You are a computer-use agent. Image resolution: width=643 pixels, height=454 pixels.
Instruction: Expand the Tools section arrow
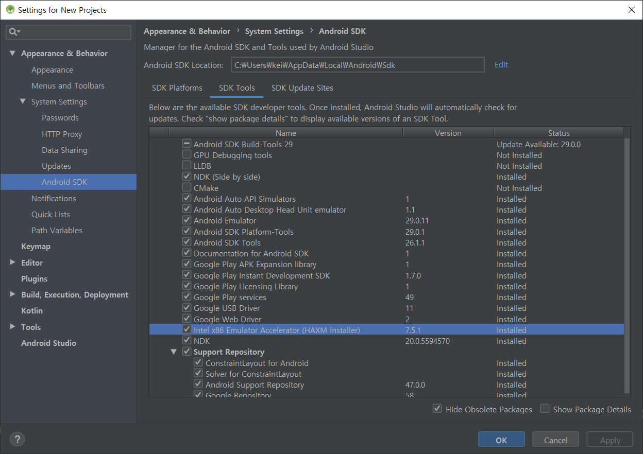coord(13,327)
